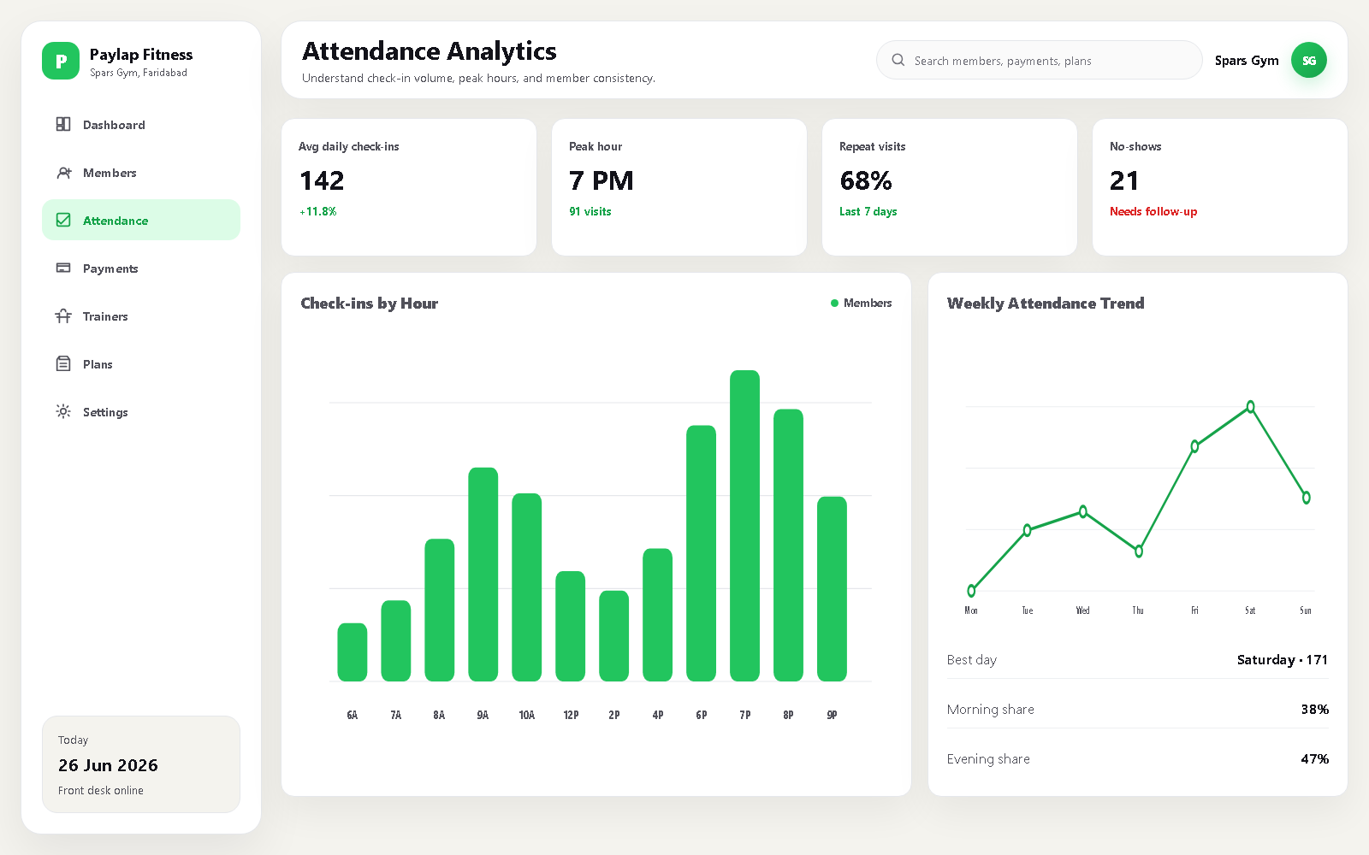Click the Spars Gym, Faridabad subtitle
1369x855 pixels.
pyautogui.click(x=139, y=73)
